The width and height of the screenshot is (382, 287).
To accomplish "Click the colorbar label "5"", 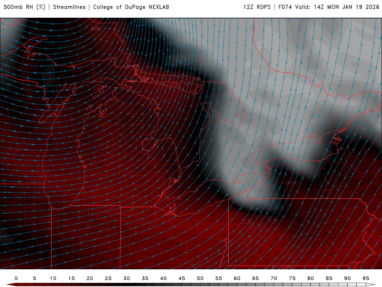I will point(34,278).
